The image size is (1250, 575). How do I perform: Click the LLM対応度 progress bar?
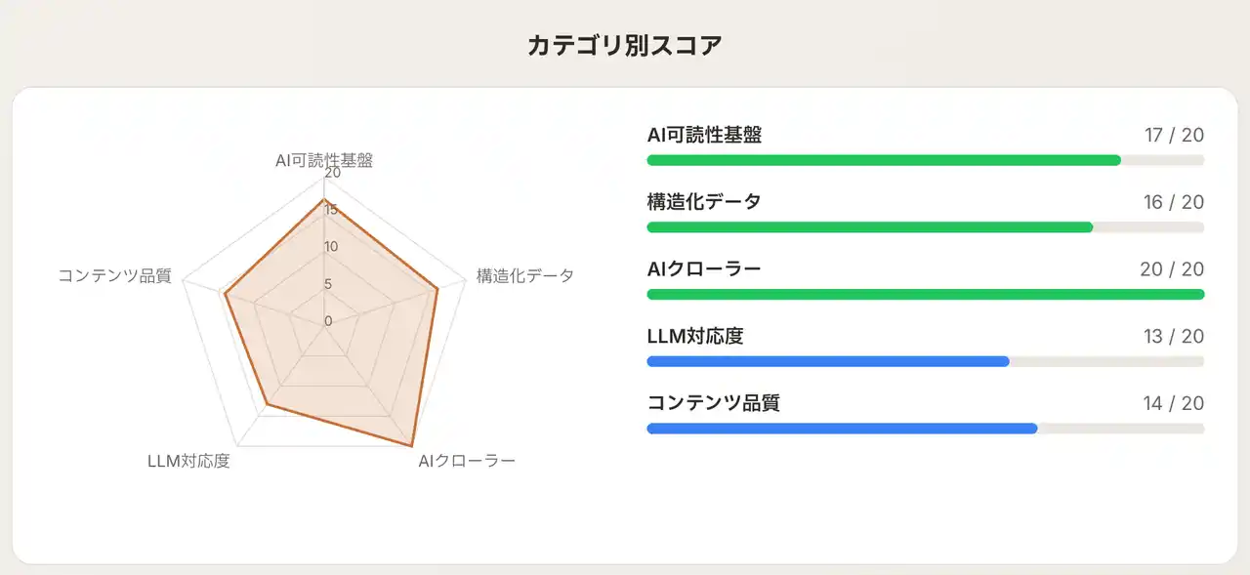[925, 361]
